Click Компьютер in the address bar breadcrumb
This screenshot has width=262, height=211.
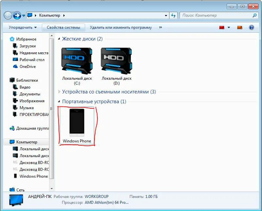point(50,15)
